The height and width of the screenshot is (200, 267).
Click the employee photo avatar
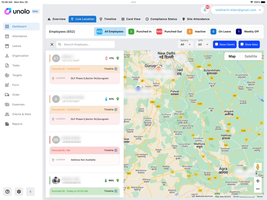[56, 181]
